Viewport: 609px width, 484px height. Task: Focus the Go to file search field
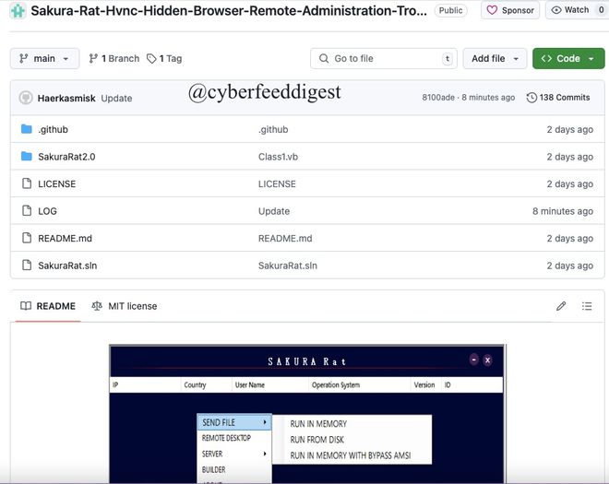tap(384, 59)
